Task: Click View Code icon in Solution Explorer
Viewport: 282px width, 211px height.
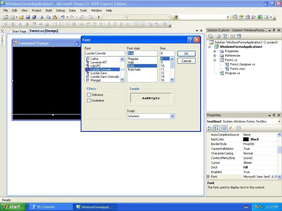Action: coord(232,37)
